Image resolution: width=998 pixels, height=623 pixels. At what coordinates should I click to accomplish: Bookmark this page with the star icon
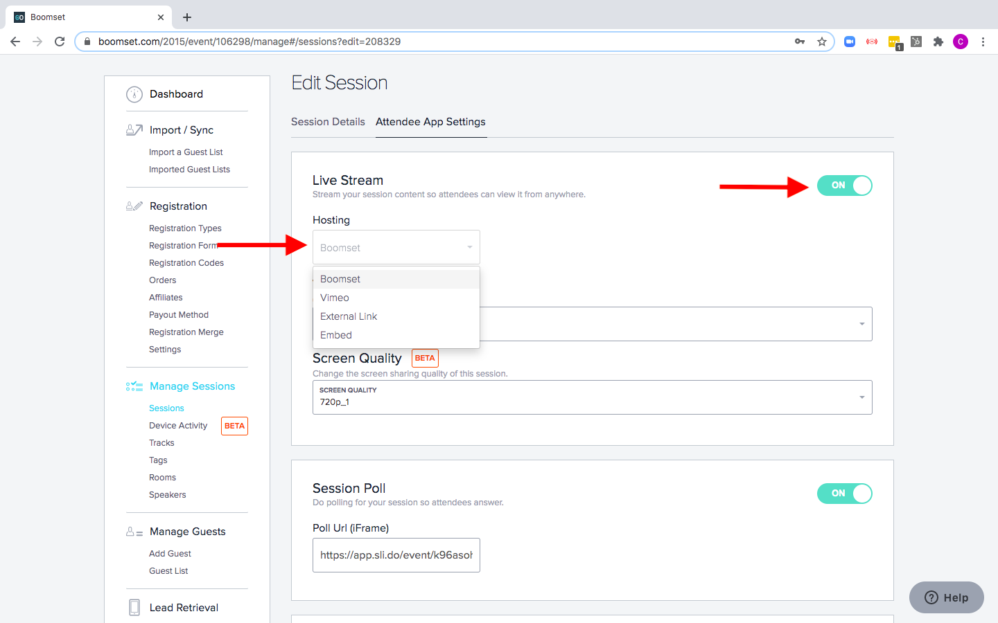822,42
